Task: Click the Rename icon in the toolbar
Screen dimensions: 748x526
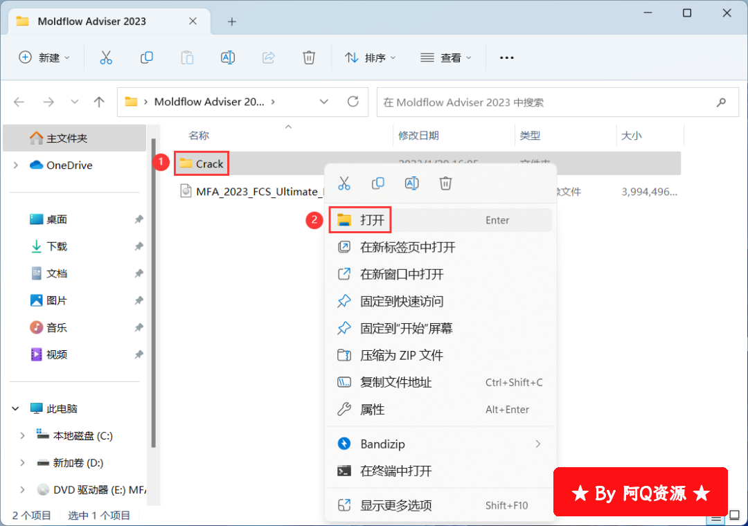Action: coord(228,57)
